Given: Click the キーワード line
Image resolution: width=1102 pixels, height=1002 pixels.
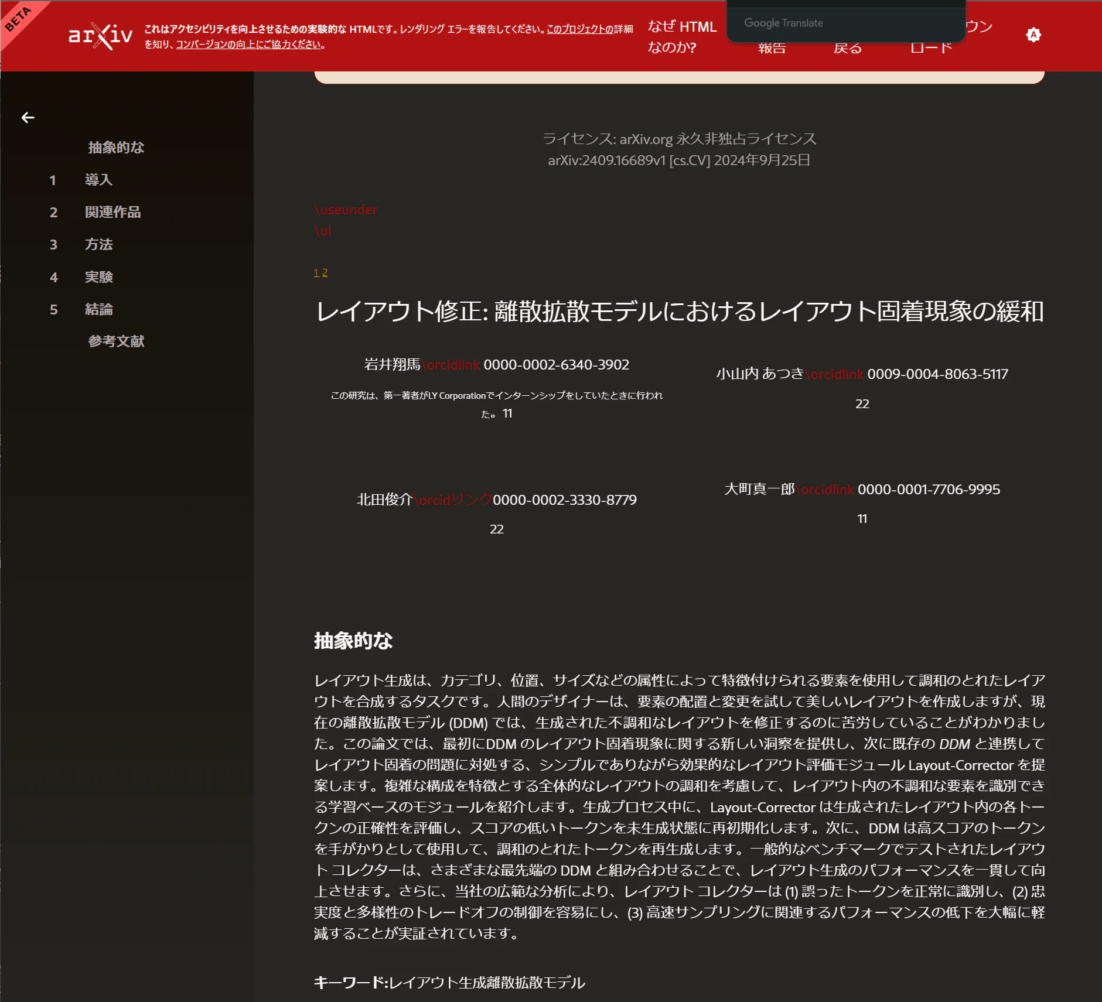Looking at the screenshot, I should pos(449,982).
